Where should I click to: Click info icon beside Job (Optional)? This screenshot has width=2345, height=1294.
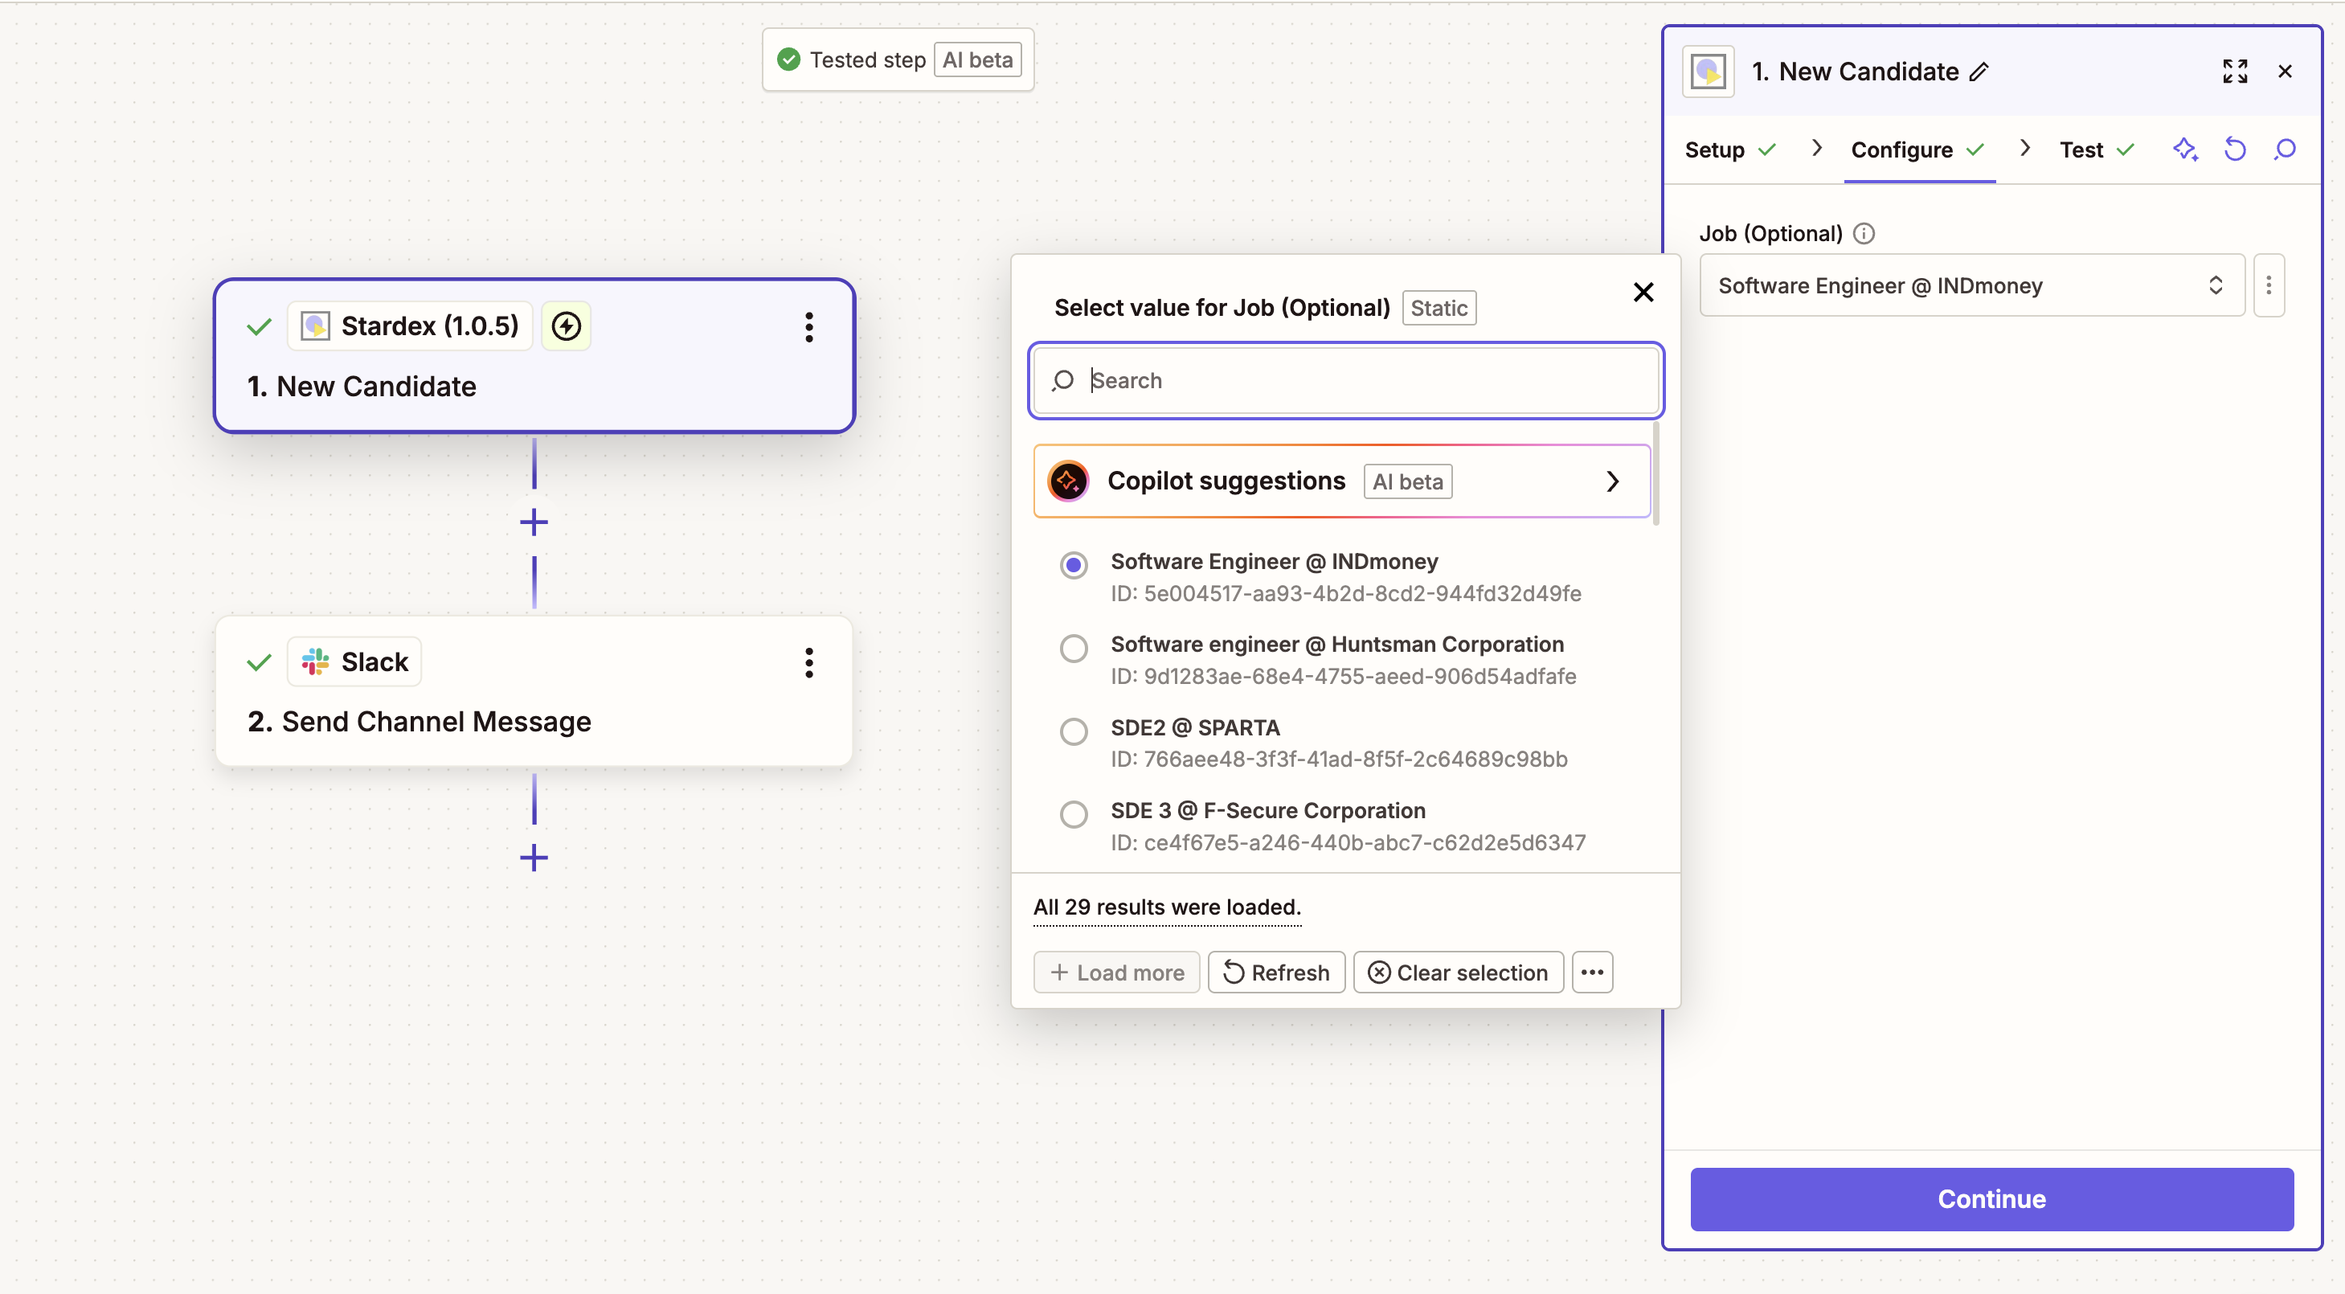click(x=1864, y=234)
